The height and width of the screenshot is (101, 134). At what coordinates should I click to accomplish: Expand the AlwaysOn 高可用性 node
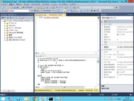5,33
